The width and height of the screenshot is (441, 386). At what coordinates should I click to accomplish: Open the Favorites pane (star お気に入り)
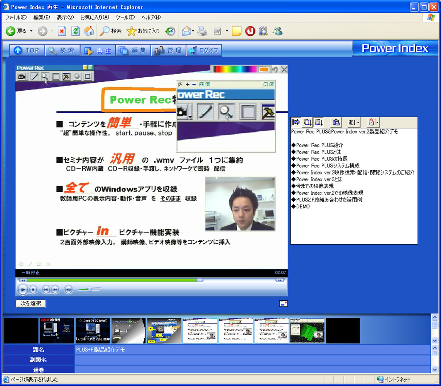(143, 31)
